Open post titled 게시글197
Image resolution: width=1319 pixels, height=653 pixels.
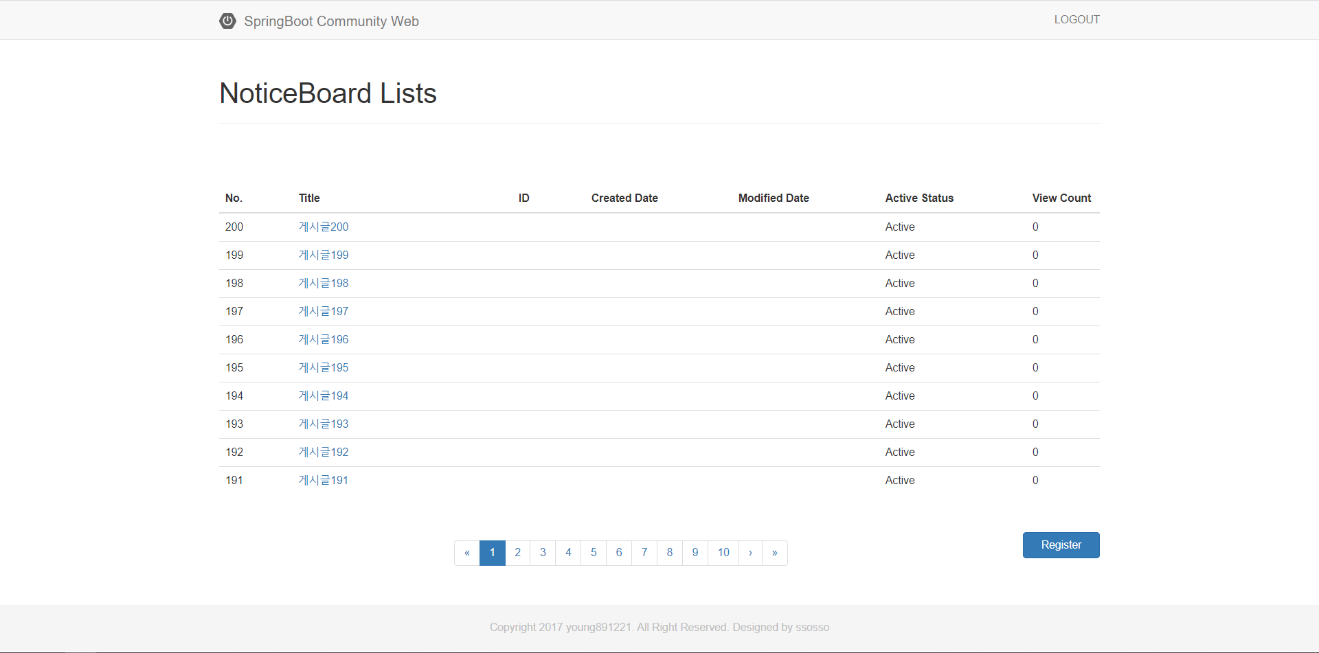tap(323, 311)
